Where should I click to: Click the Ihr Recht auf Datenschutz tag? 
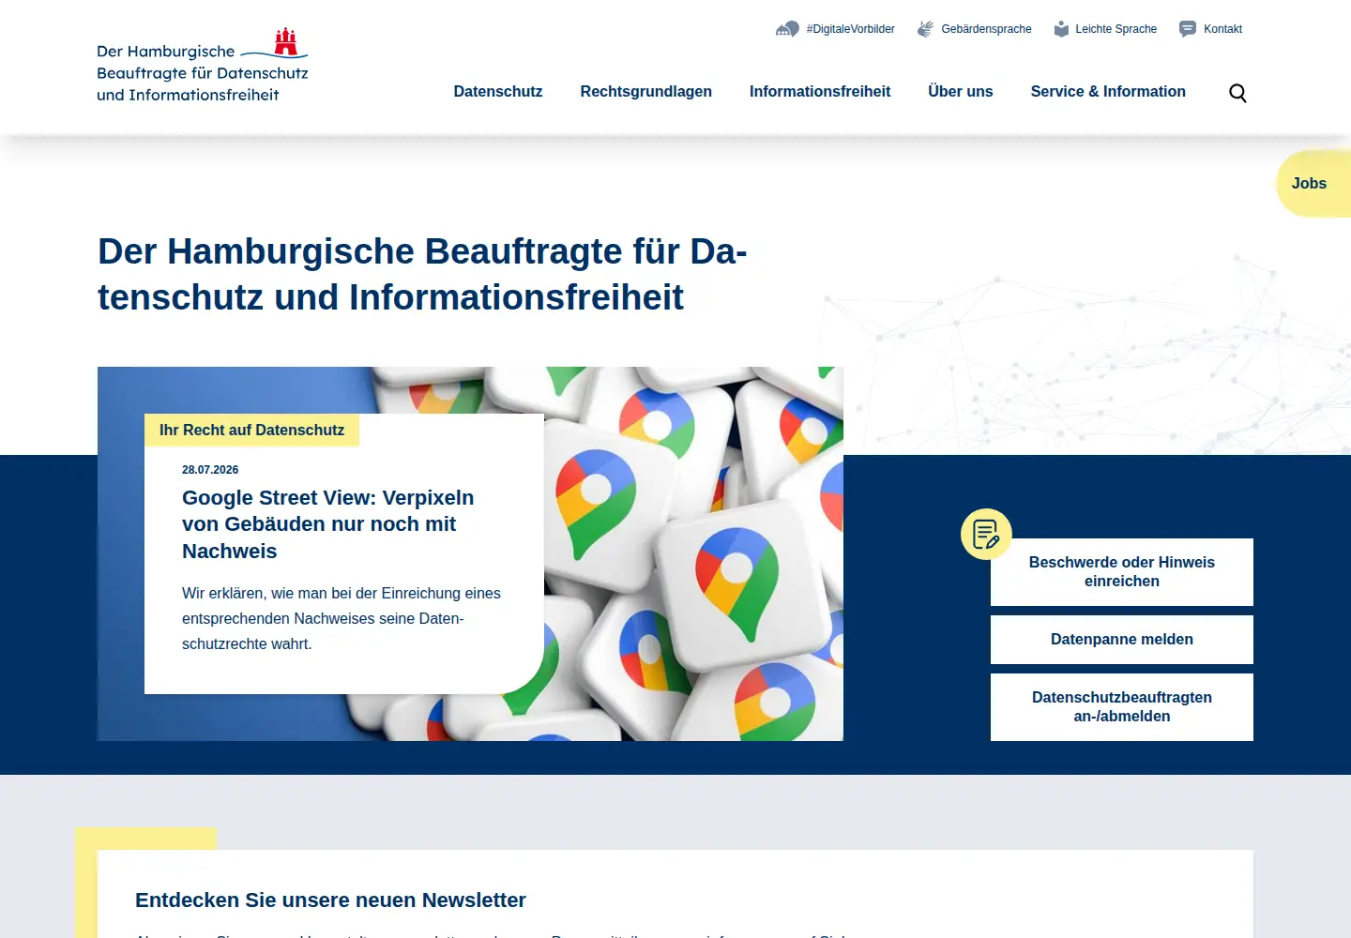click(x=251, y=431)
